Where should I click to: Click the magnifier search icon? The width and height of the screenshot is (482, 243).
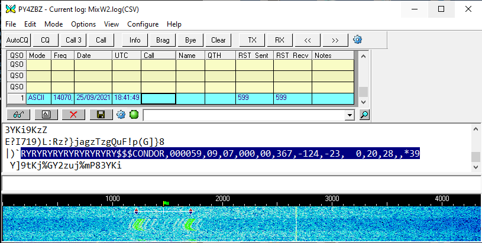point(365,115)
